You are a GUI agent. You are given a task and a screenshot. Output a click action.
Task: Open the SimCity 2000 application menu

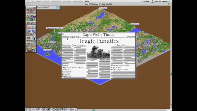(161, 1)
